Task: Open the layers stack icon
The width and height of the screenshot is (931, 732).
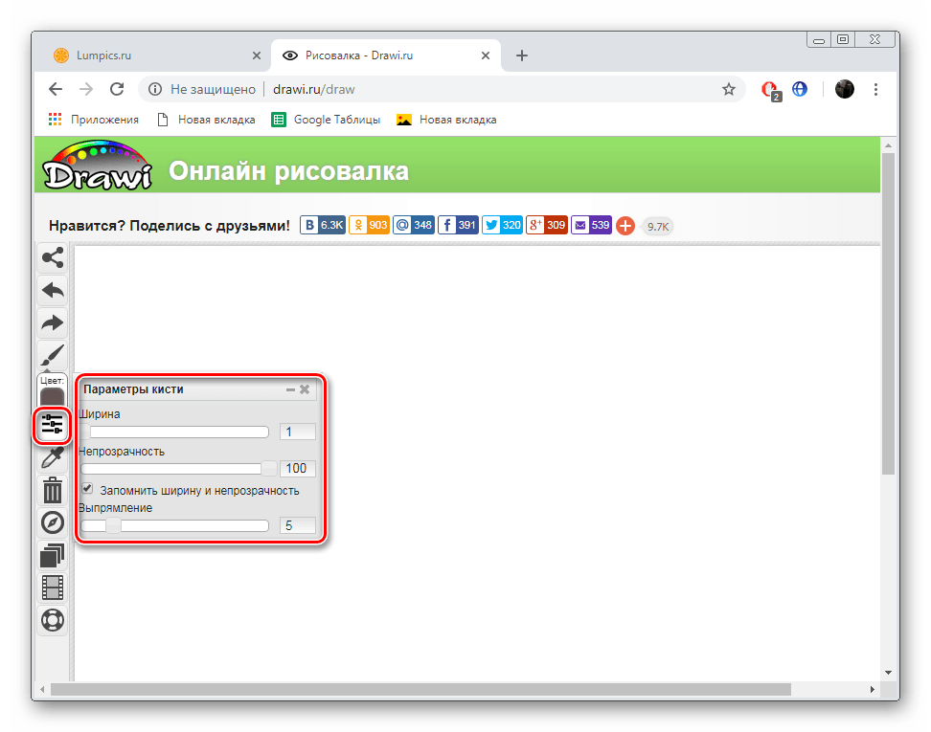Action: tap(53, 555)
